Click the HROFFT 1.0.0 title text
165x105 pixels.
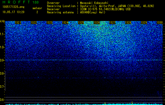[x=21, y=2]
